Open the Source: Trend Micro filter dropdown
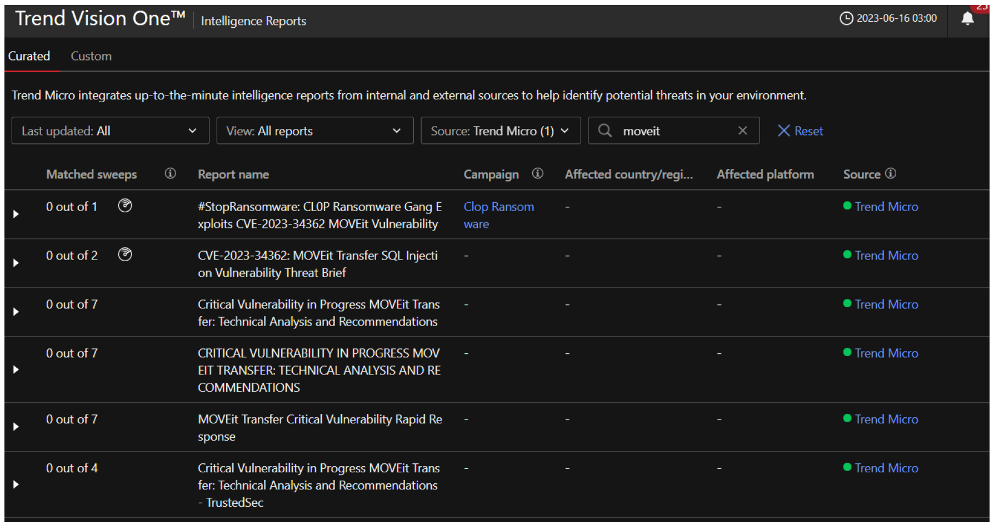 500,131
